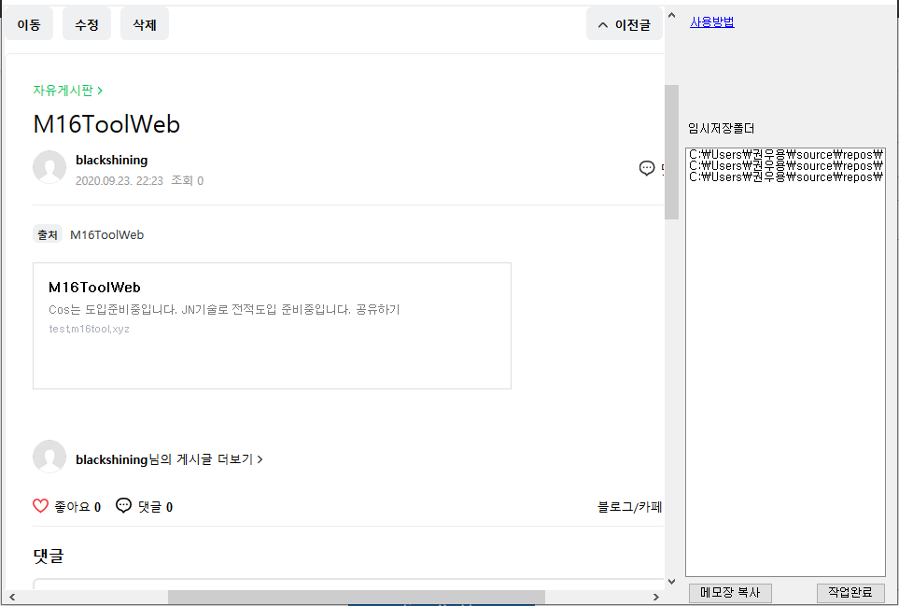
Task: Click the author avatar beside 게시글 더보기
Action: coord(49,457)
